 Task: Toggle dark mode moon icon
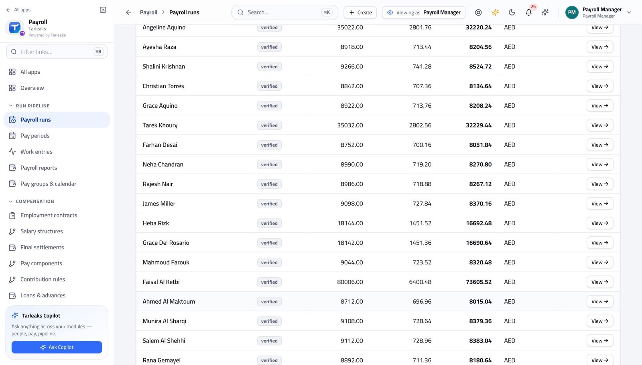(x=512, y=12)
